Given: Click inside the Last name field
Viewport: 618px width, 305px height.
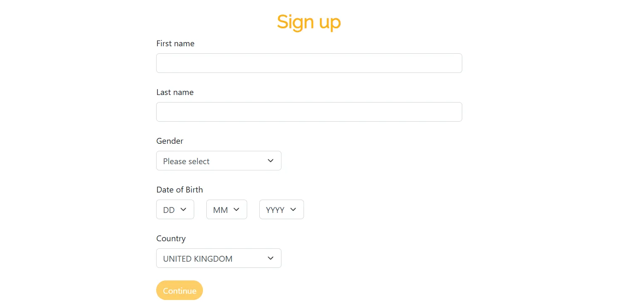Looking at the screenshot, I should coord(309,112).
